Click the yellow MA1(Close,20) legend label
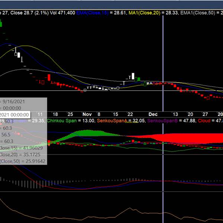The width and height of the screenshot is (223, 223). tap(145, 13)
